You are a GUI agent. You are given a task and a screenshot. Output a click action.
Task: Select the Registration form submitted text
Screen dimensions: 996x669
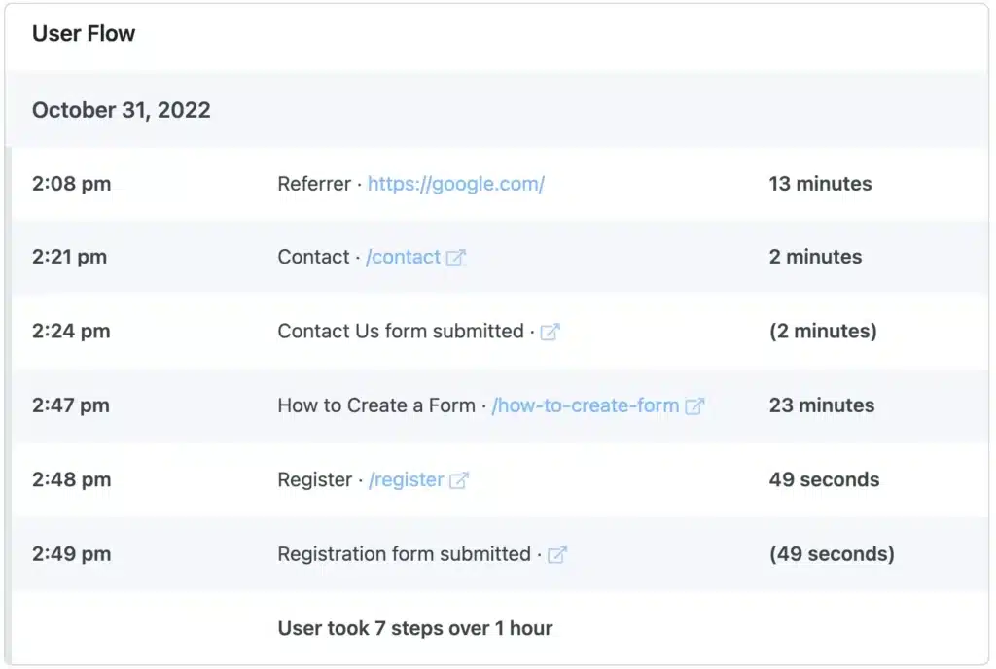pos(404,553)
